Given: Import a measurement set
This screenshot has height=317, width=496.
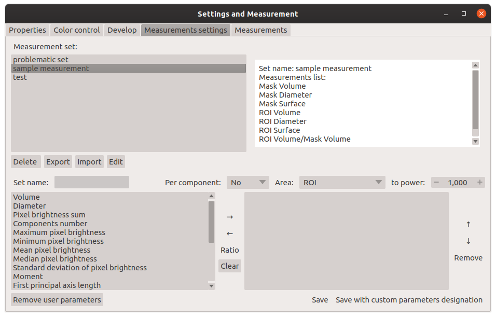Looking at the screenshot, I should (x=89, y=162).
